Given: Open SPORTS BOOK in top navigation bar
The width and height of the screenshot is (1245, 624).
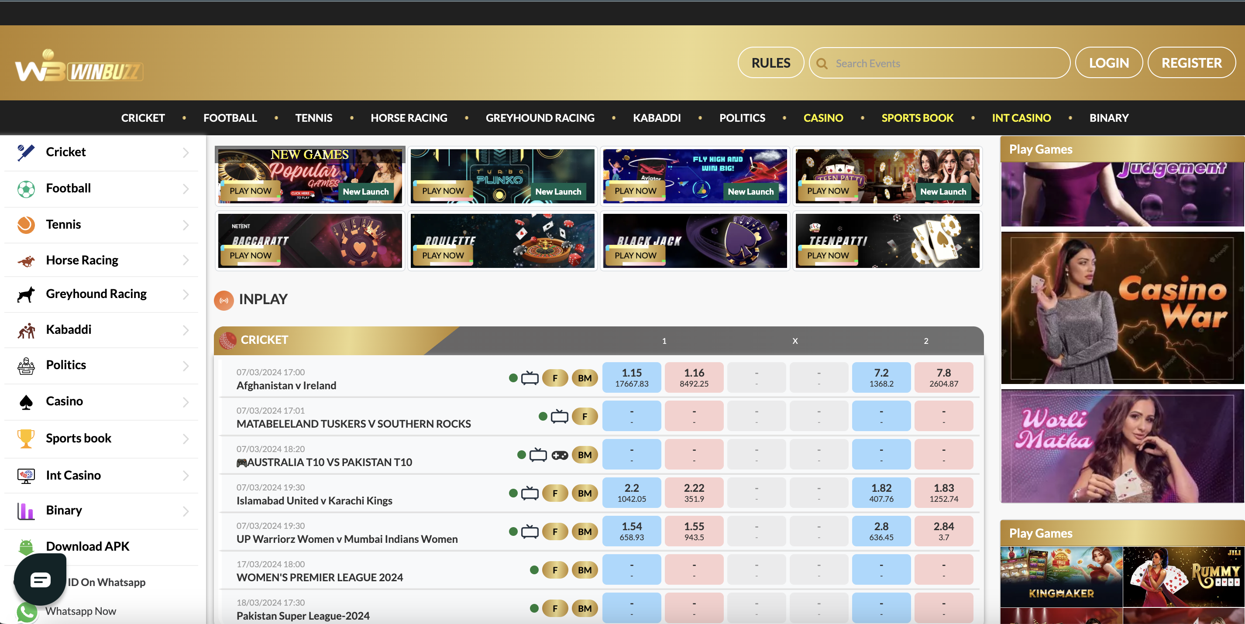Looking at the screenshot, I should [x=917, y=118].
